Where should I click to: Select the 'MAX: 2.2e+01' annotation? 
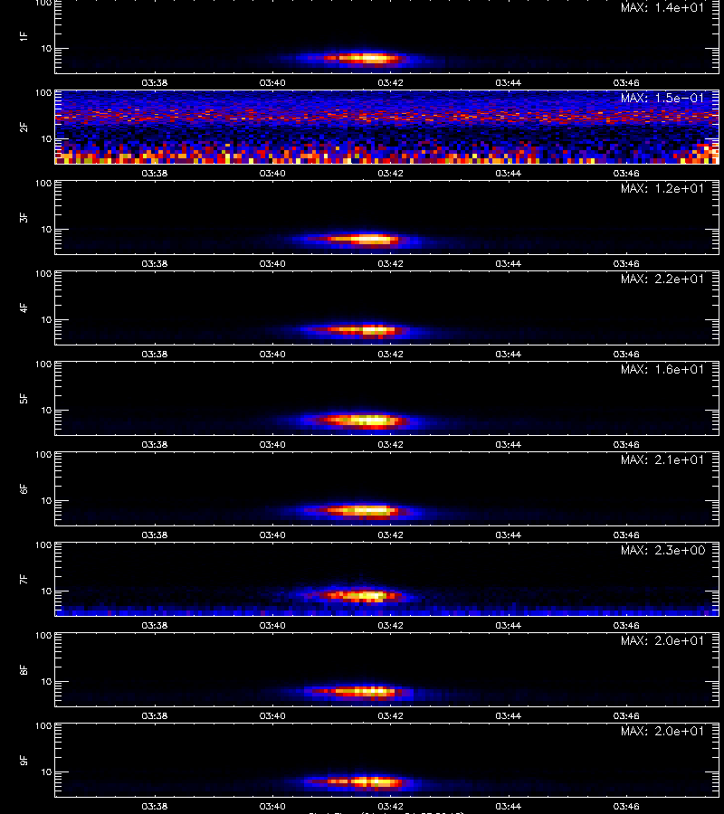point(662,279)
